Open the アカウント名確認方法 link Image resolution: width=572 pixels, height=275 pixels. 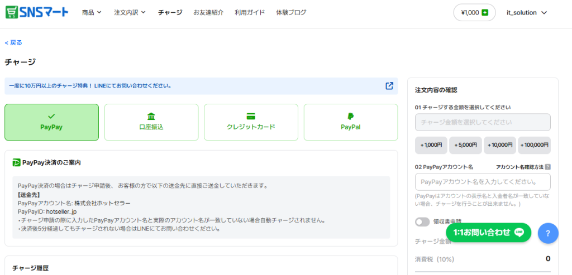[520, 167]
